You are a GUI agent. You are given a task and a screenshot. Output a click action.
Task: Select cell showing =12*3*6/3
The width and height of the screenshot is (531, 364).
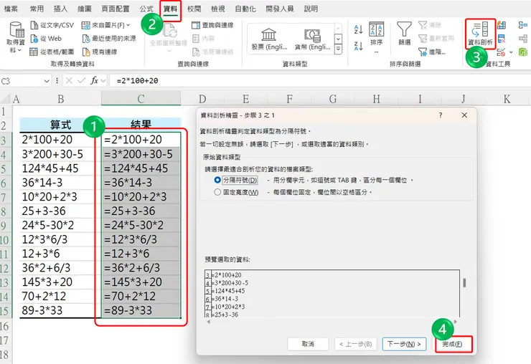141,239
